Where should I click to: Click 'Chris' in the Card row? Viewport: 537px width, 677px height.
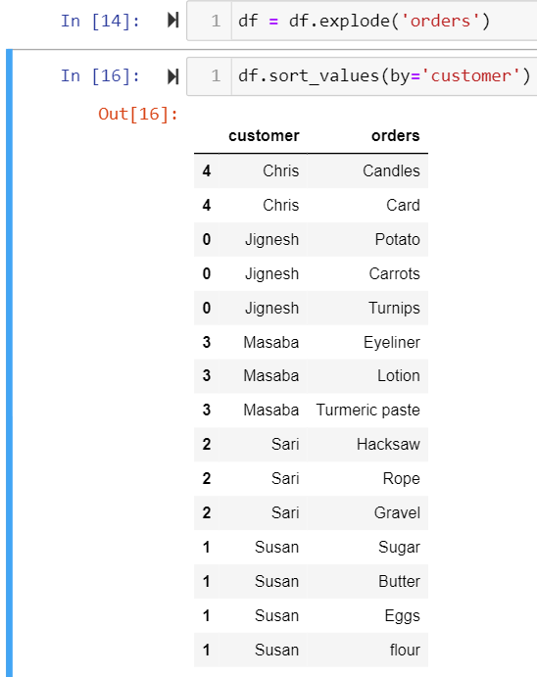[x=280, y=205]
